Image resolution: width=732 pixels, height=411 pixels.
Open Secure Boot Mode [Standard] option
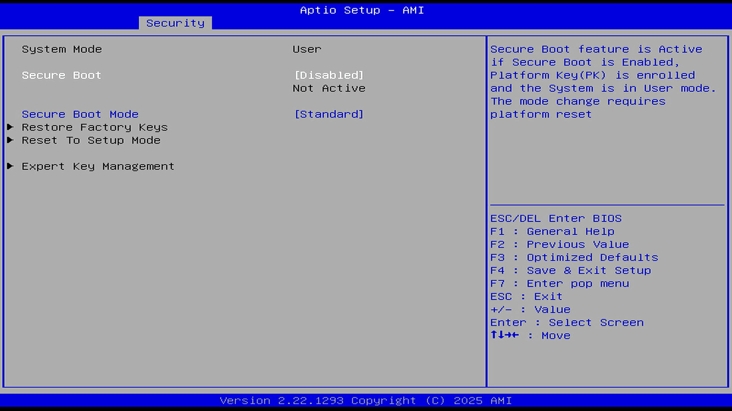[x=329, y=114]
